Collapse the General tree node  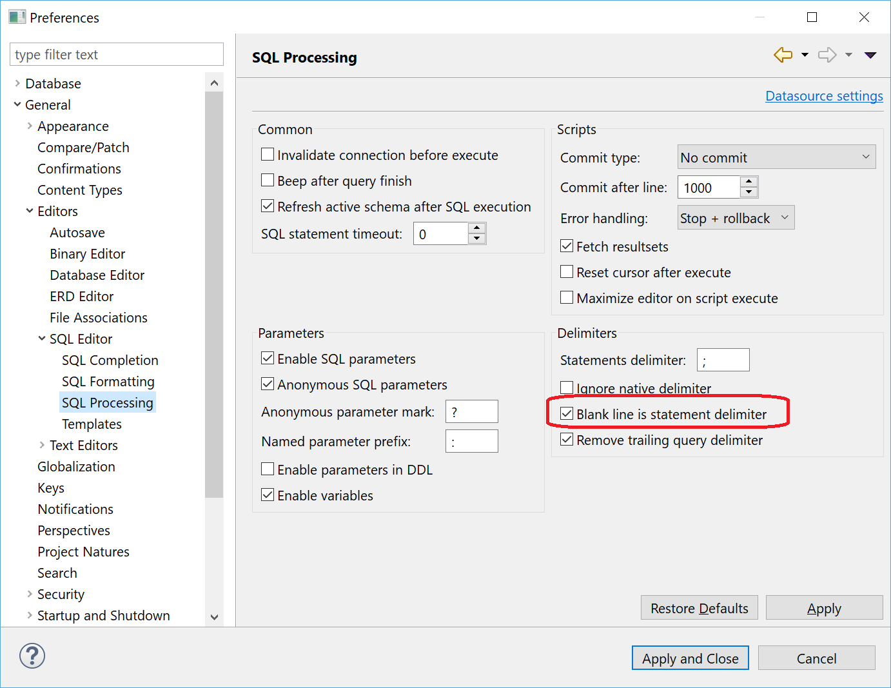click(17, 104)
